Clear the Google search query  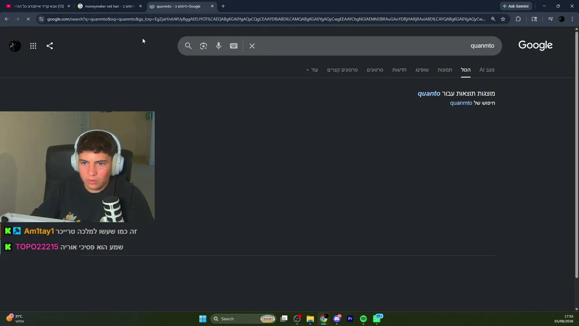pos(252,46)
